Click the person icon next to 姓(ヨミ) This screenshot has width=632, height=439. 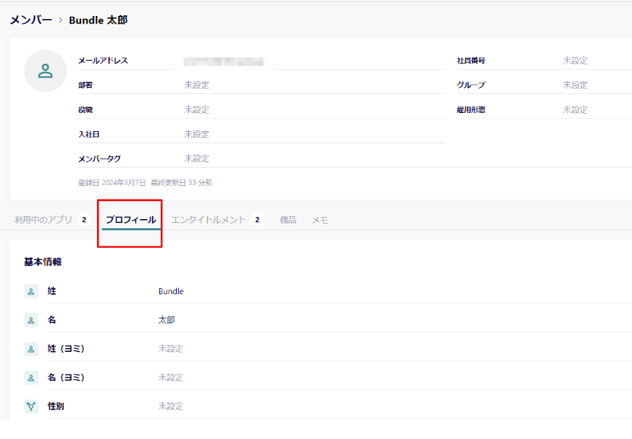(31, 349)
